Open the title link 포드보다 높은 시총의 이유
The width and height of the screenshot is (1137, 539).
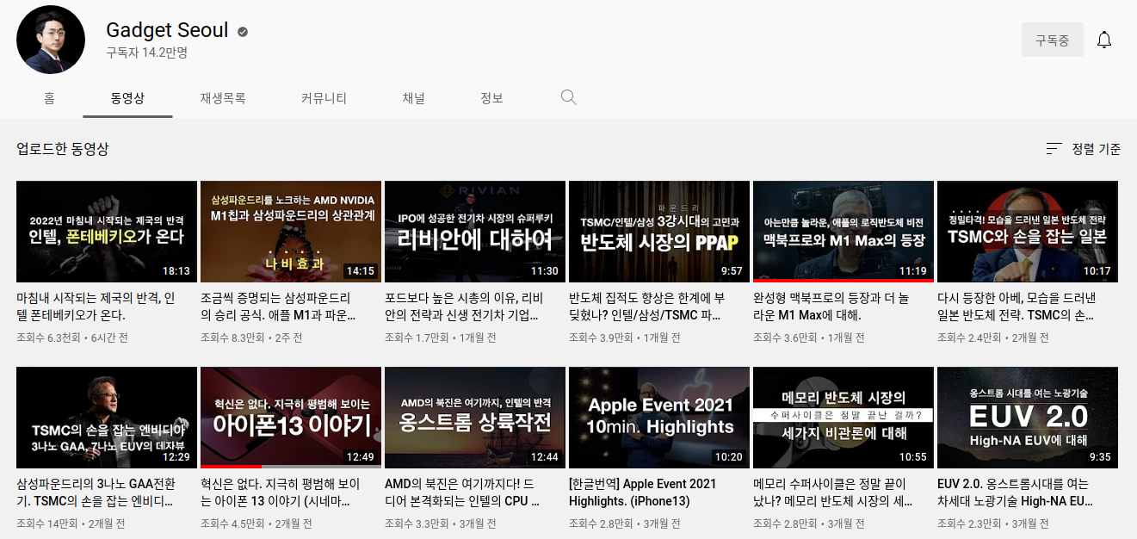[464, 307]
